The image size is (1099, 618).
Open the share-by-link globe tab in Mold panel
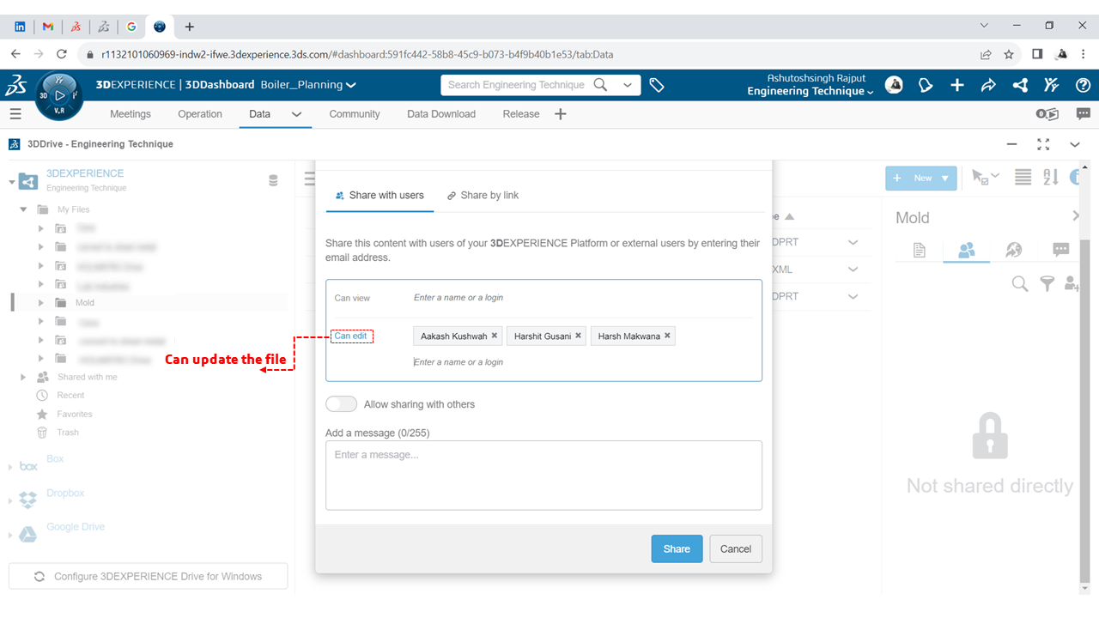pyautogui.click(x=1014, y=250)
